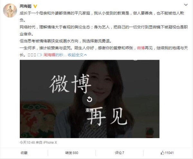Open 评论 7 comments section
Screen dimensions: 193x159
pyautogui.click(x=119, y=153)
